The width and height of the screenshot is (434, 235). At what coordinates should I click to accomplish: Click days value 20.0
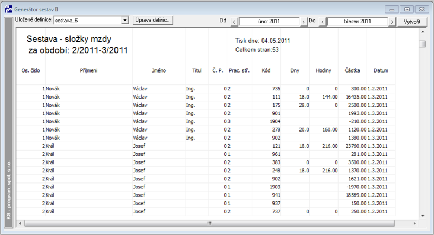pos(304,130)
